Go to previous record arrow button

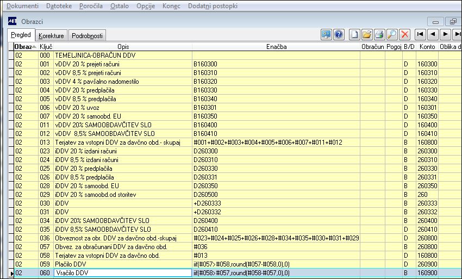(x=433, y=34)
